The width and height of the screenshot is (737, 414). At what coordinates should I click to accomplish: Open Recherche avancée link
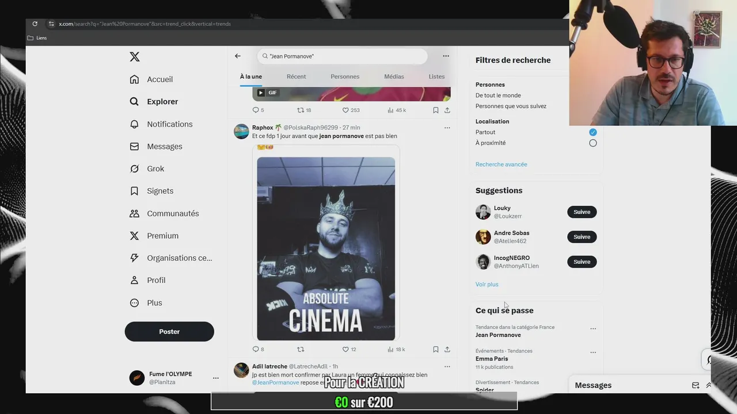click(501, 164)
